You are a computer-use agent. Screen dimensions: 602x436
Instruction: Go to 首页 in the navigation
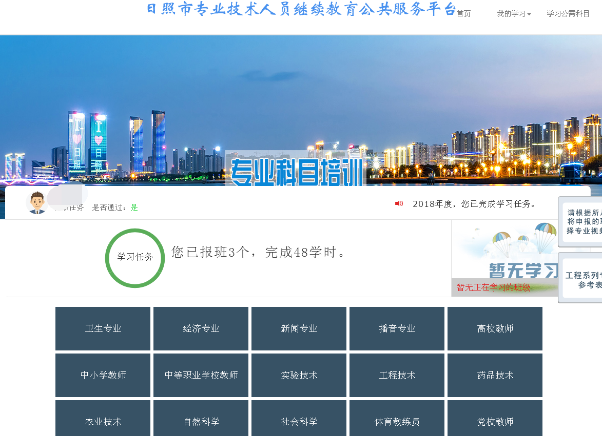click(x=463, y=14)
